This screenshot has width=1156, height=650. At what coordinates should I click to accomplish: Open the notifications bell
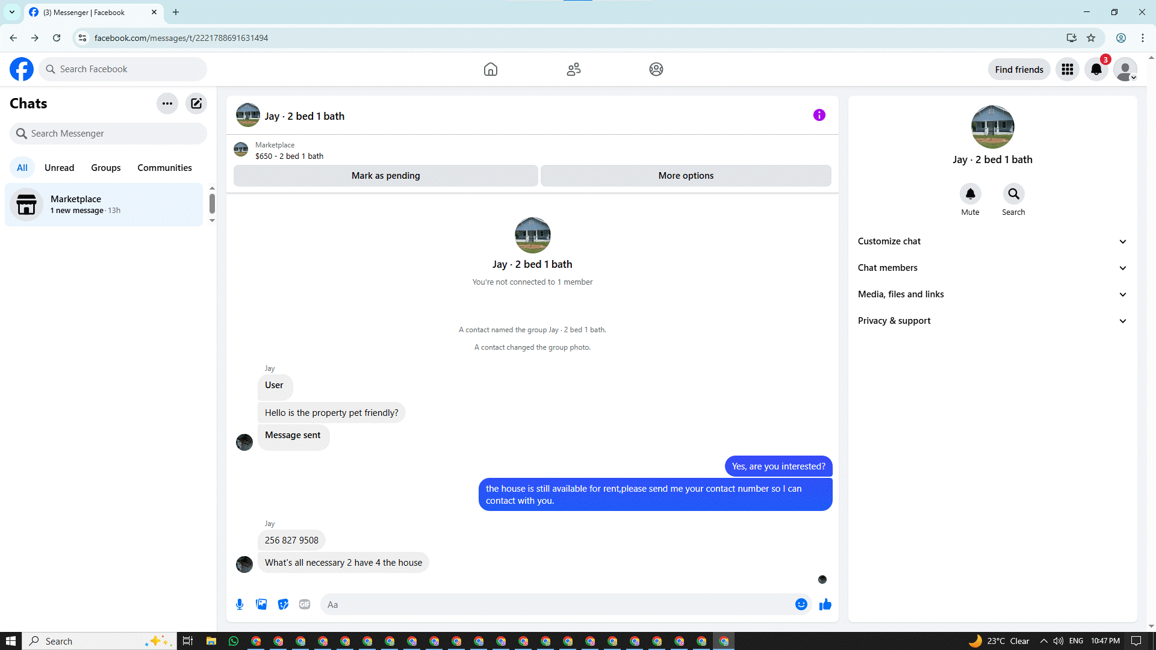click(1096, 70)
